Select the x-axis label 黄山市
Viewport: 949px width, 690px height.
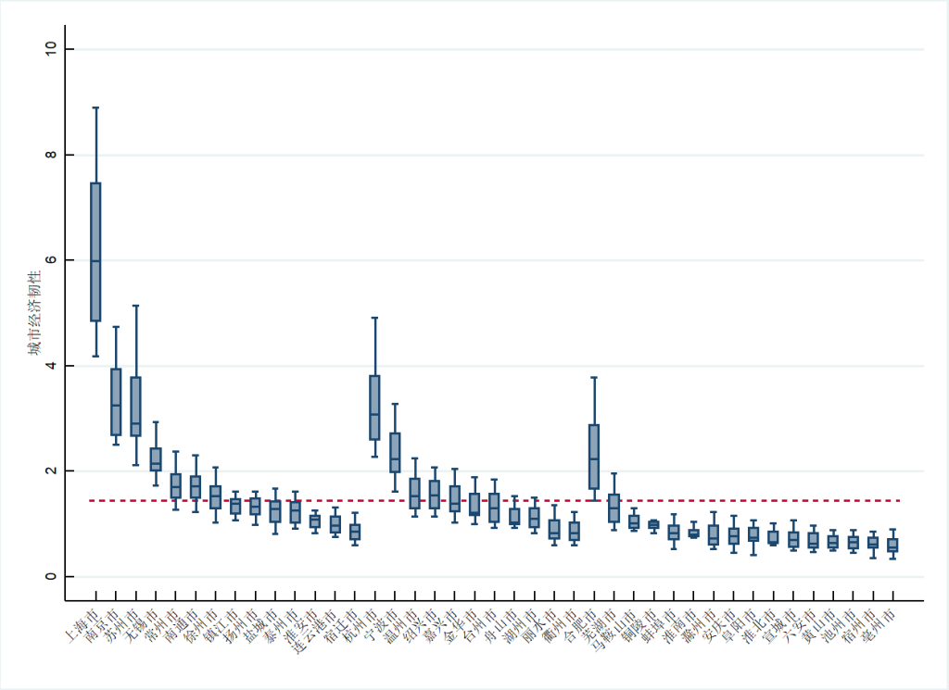coord(821,626)
